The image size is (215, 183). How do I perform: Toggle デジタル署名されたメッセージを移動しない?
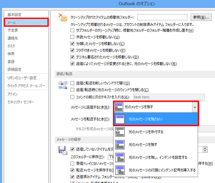[72, 57]
